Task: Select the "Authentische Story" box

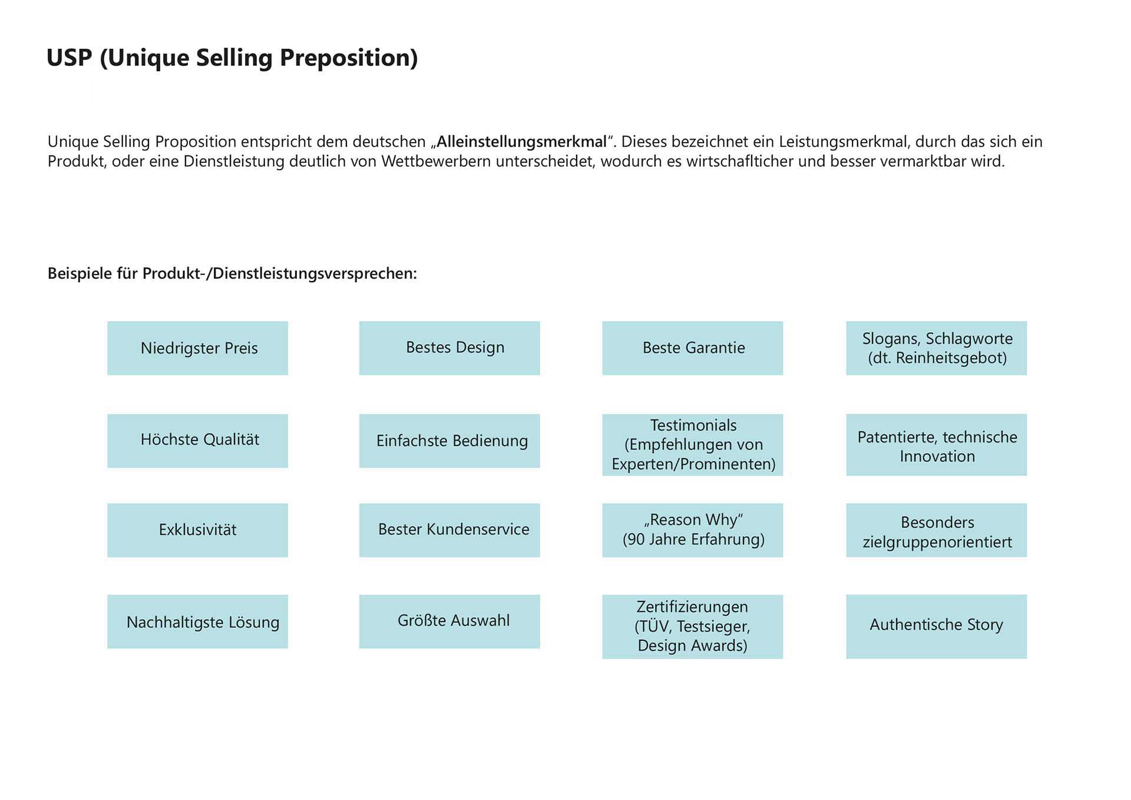Action: point(936,626)
